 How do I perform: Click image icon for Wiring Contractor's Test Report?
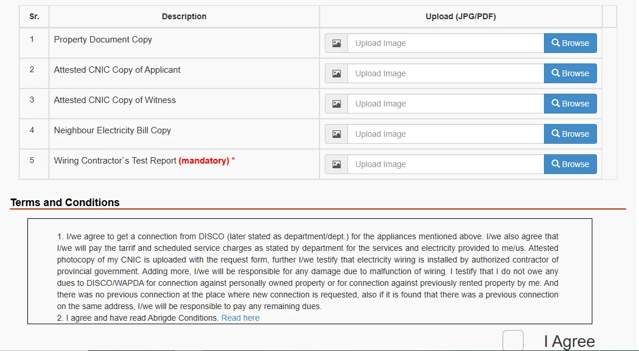click(x=336, y=164)
